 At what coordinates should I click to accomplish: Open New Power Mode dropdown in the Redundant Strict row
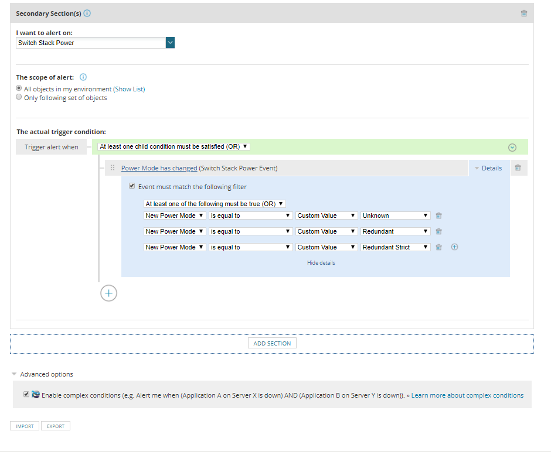coord(175,247)
